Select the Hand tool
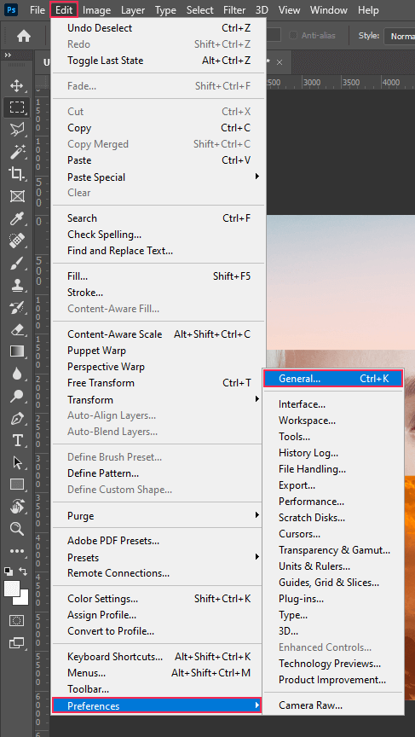 coord(17,507)
